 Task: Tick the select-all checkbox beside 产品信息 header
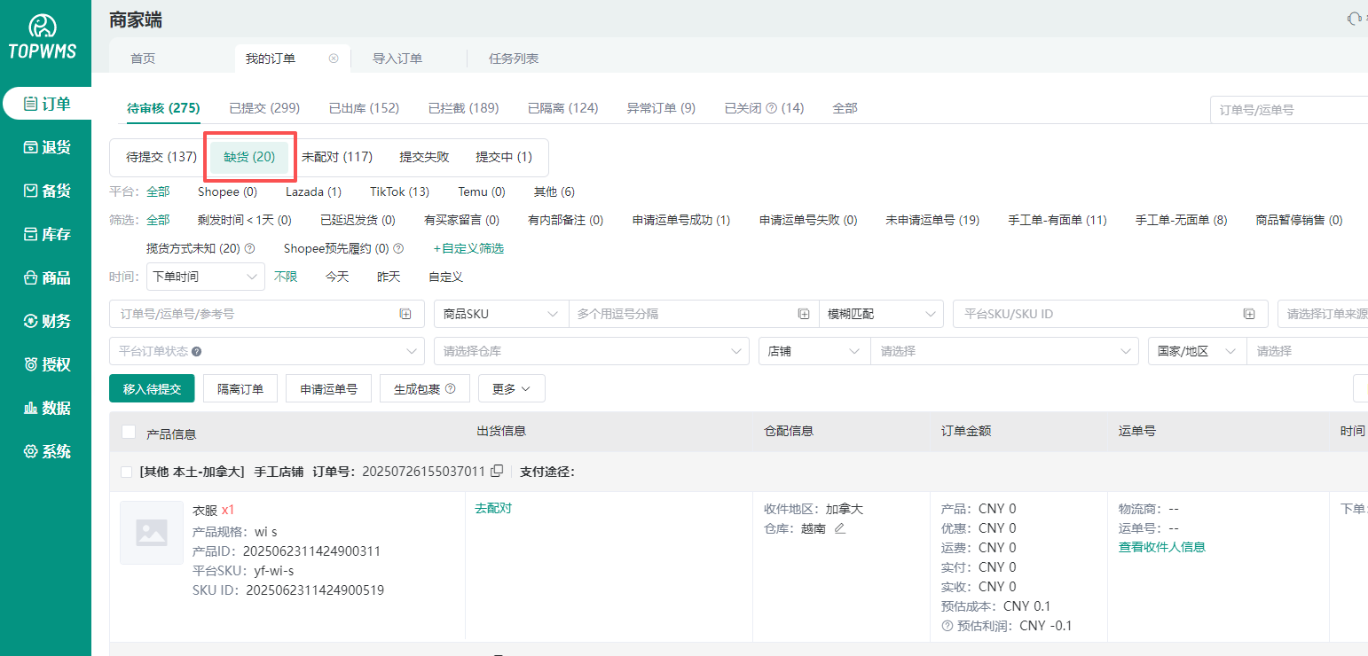(x=129, y=432)
